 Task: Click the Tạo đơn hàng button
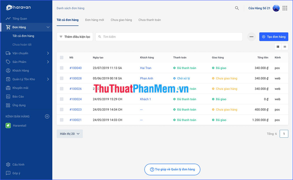click(x=274, y=37)
